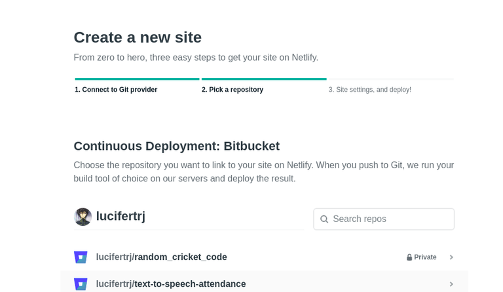Image resolution: width=503 pixels, height=292 pixels.
Task: Click the first green progress bar segment
Action: [x=137, y=79]
